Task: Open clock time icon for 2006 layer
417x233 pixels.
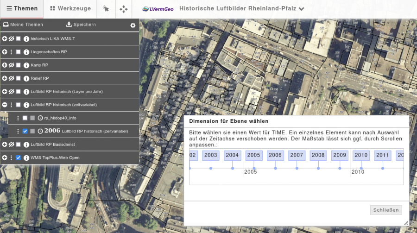Action: tap(40, 131)
